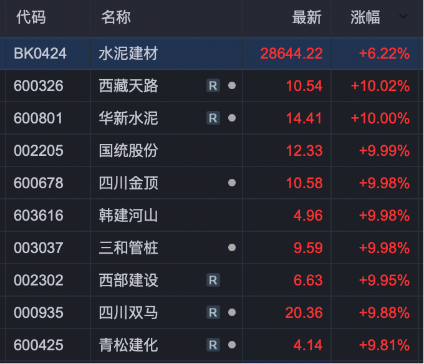
Task: Select stock code 002302
Action: point(39,280)
